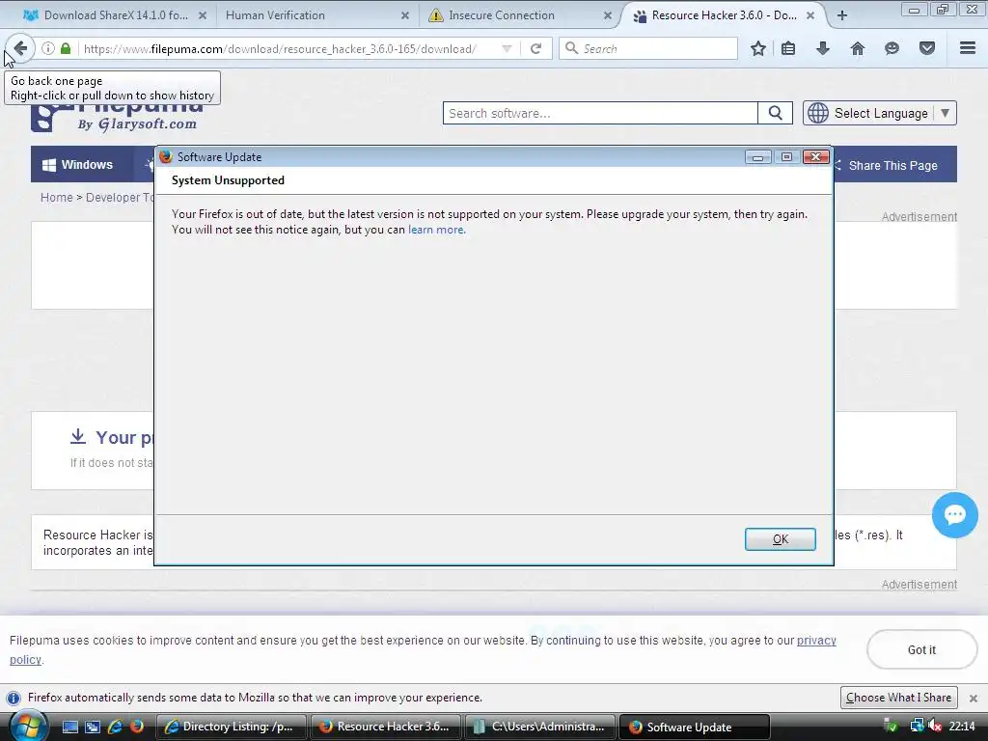
Task: Click the address bar URL
Action: [x=280, y=48]
